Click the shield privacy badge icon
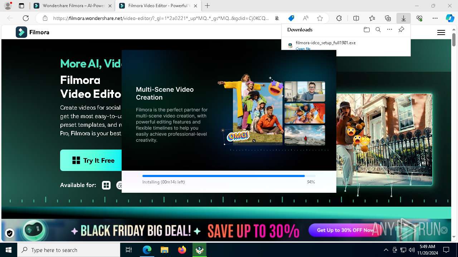Screen dimensions: 458x257 pyautogui.click(x=10, y=233)
